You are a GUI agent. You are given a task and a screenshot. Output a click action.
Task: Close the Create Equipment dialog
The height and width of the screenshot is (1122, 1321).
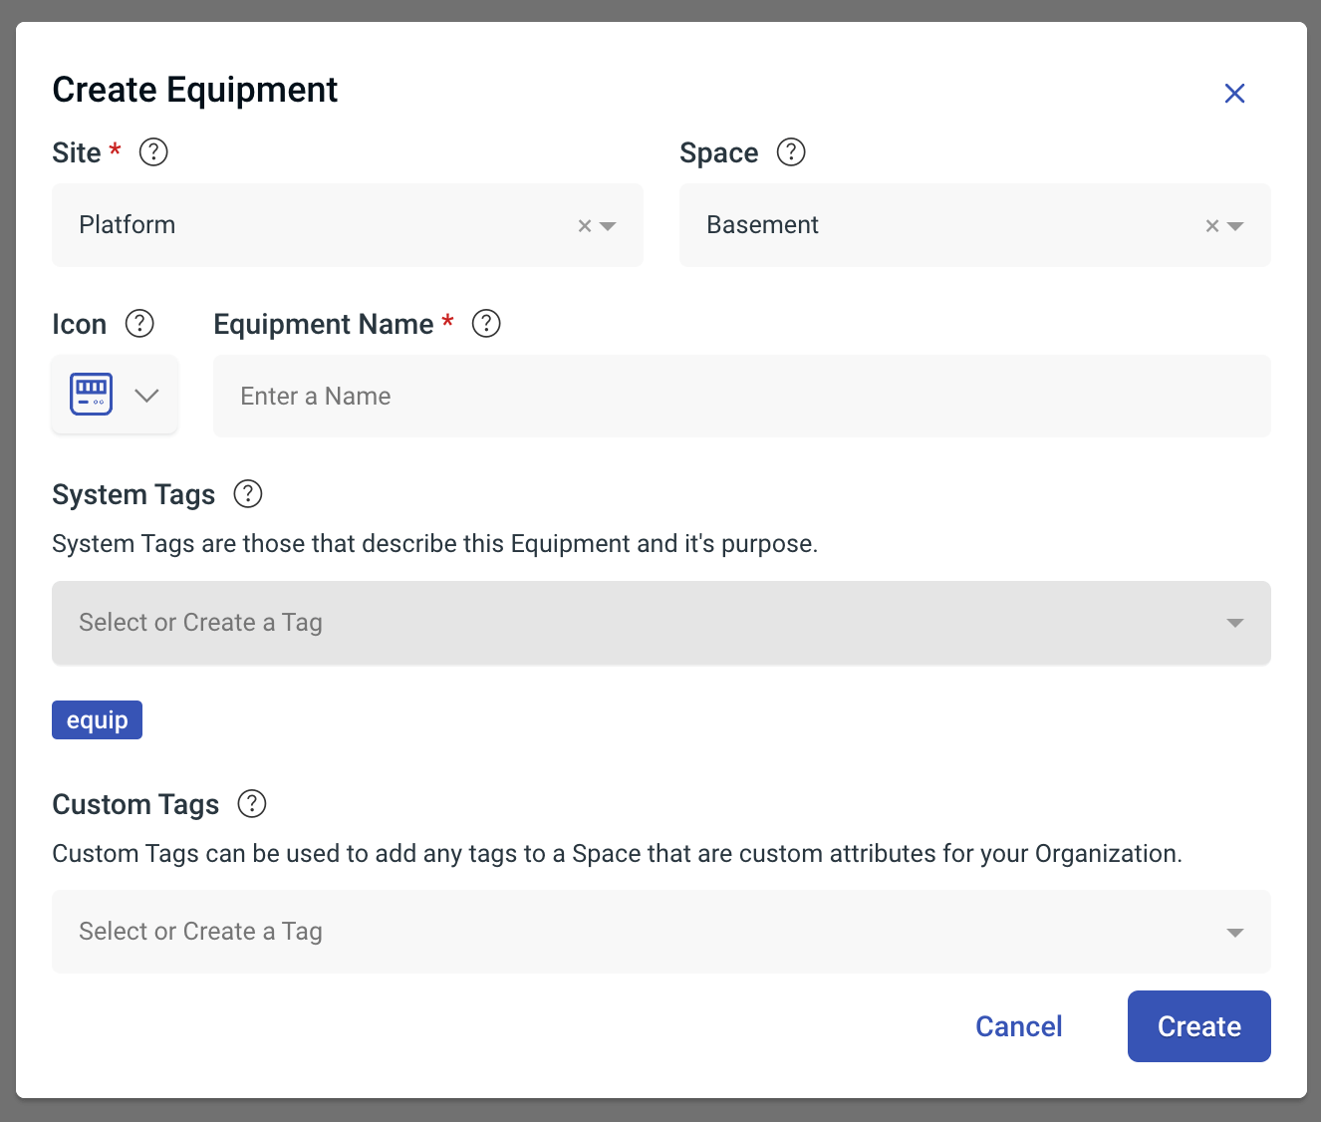point(1234,93)
